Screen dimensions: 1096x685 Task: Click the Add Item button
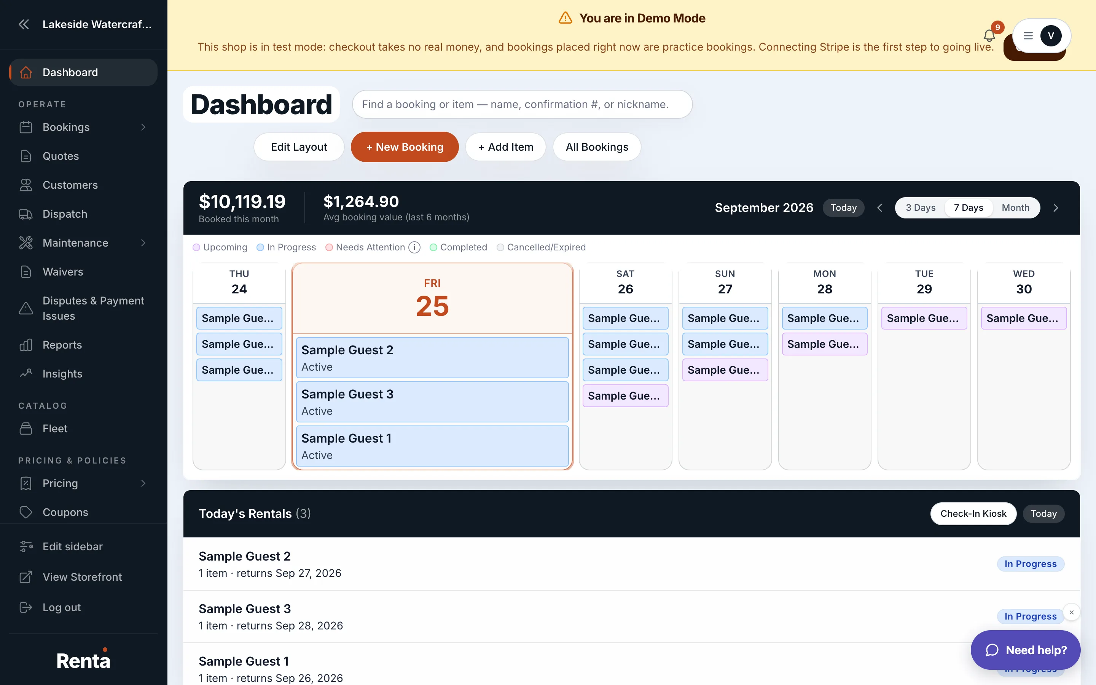[x=505, y=147]
